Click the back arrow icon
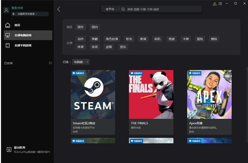 point(59,9)
